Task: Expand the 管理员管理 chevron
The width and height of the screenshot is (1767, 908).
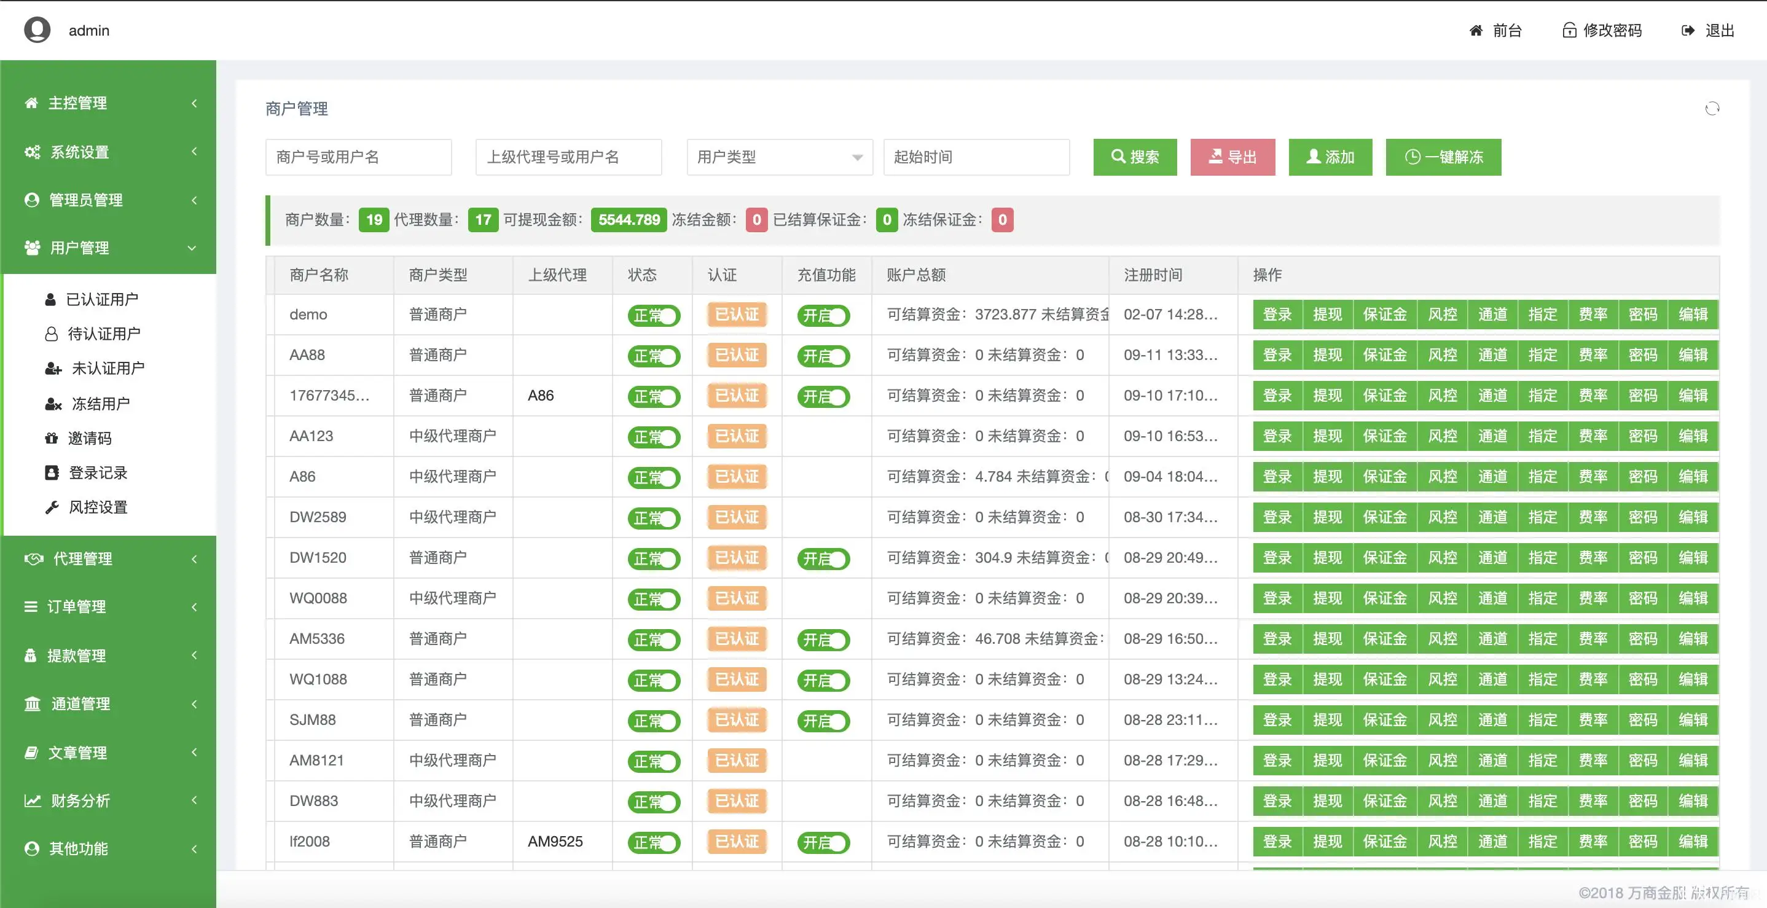Action: [x=194, y=200]
